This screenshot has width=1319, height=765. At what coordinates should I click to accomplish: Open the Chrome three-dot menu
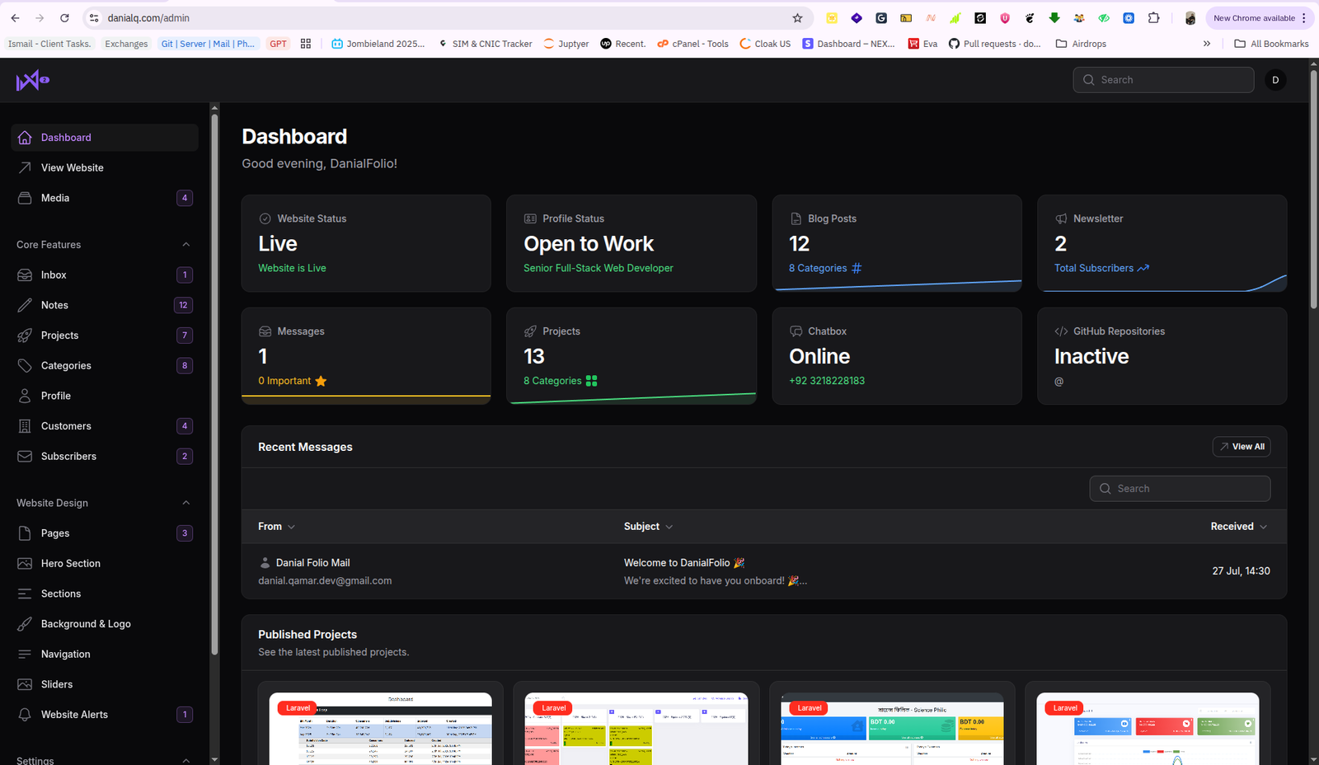(x=1304, y=18)
